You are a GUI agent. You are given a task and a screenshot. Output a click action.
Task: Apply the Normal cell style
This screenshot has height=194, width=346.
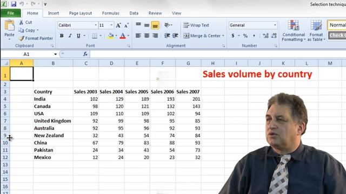pos(337,25)
